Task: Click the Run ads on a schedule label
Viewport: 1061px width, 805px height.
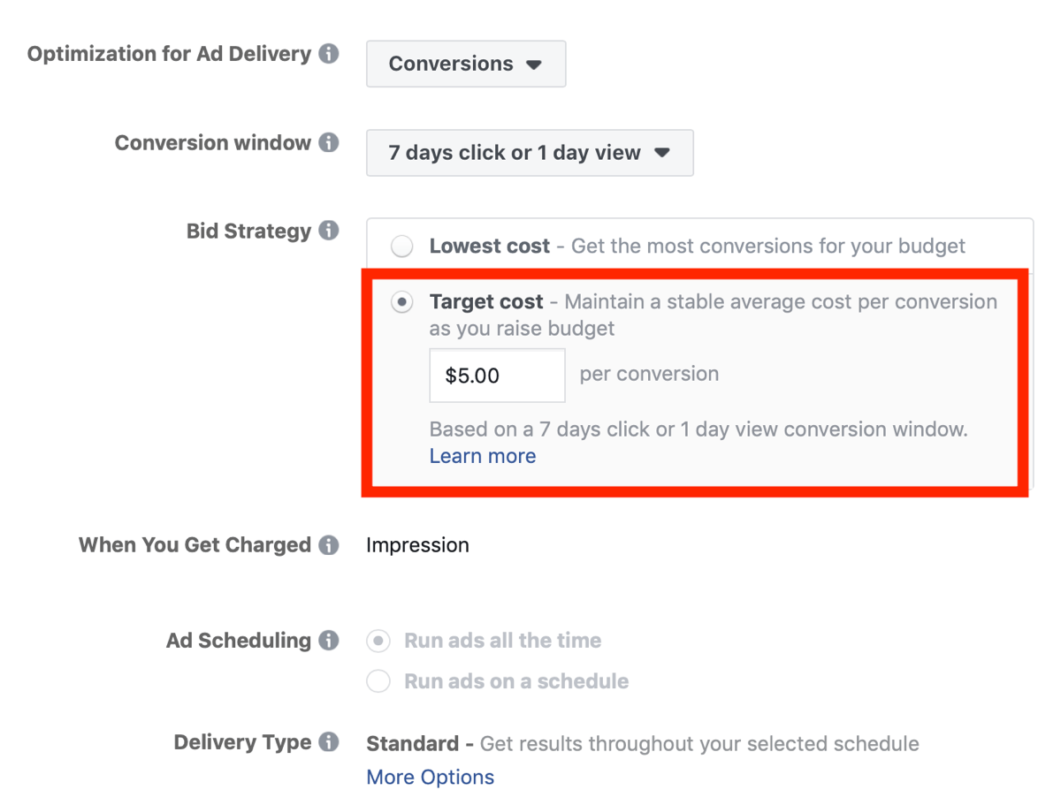Action: tap(516, 681)
